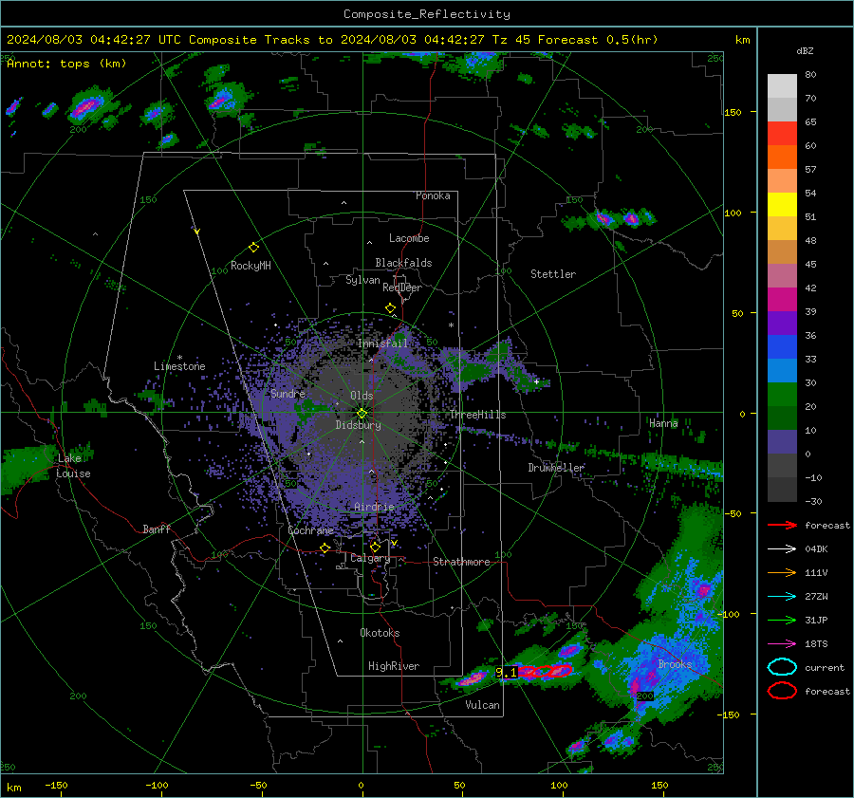Click the Brooks town label
Viewport: 854px width, 798px height.
pos(675,664)
